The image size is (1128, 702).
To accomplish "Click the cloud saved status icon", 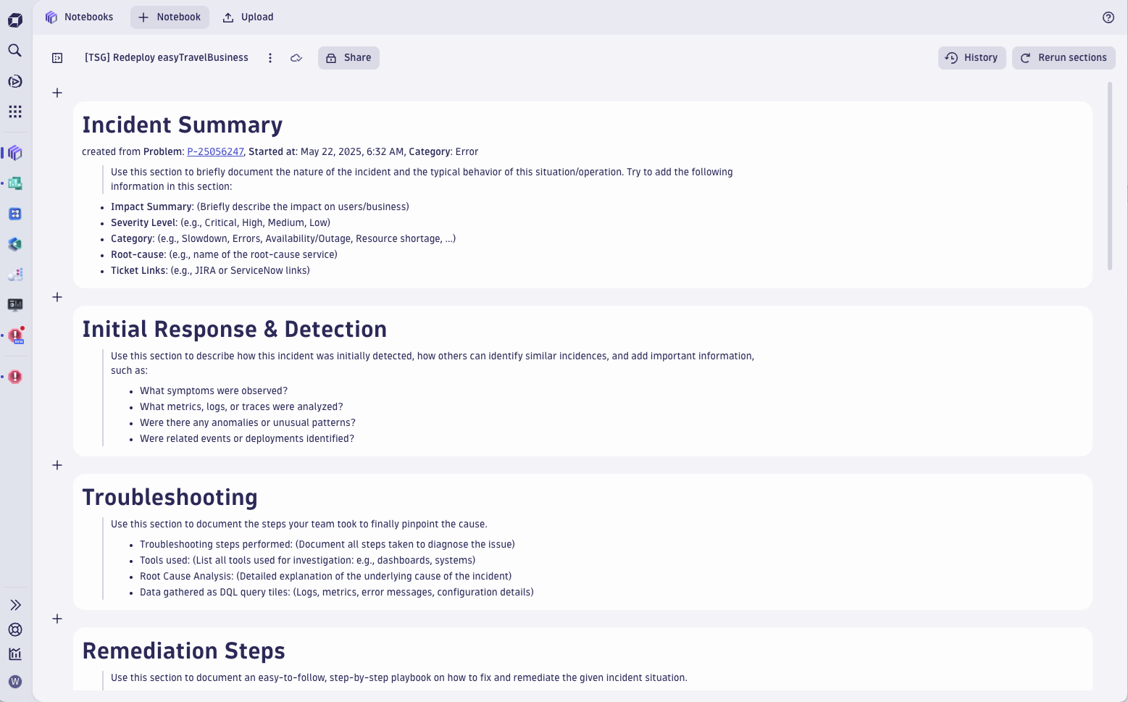I will coord(296,58).
